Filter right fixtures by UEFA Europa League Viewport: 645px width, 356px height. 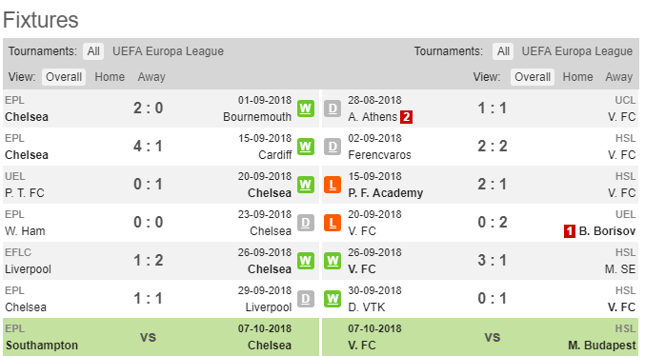[577, 51]
